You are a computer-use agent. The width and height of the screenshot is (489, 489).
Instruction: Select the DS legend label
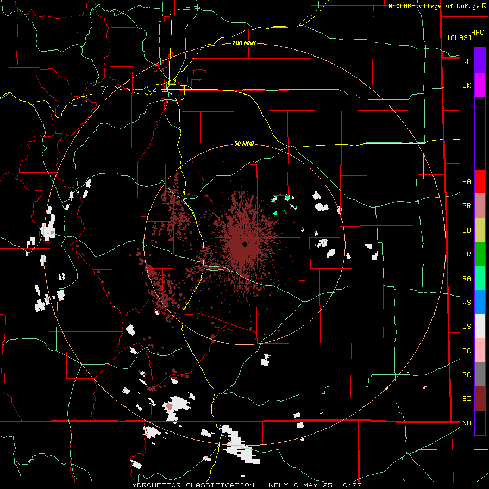click(467, 327)
